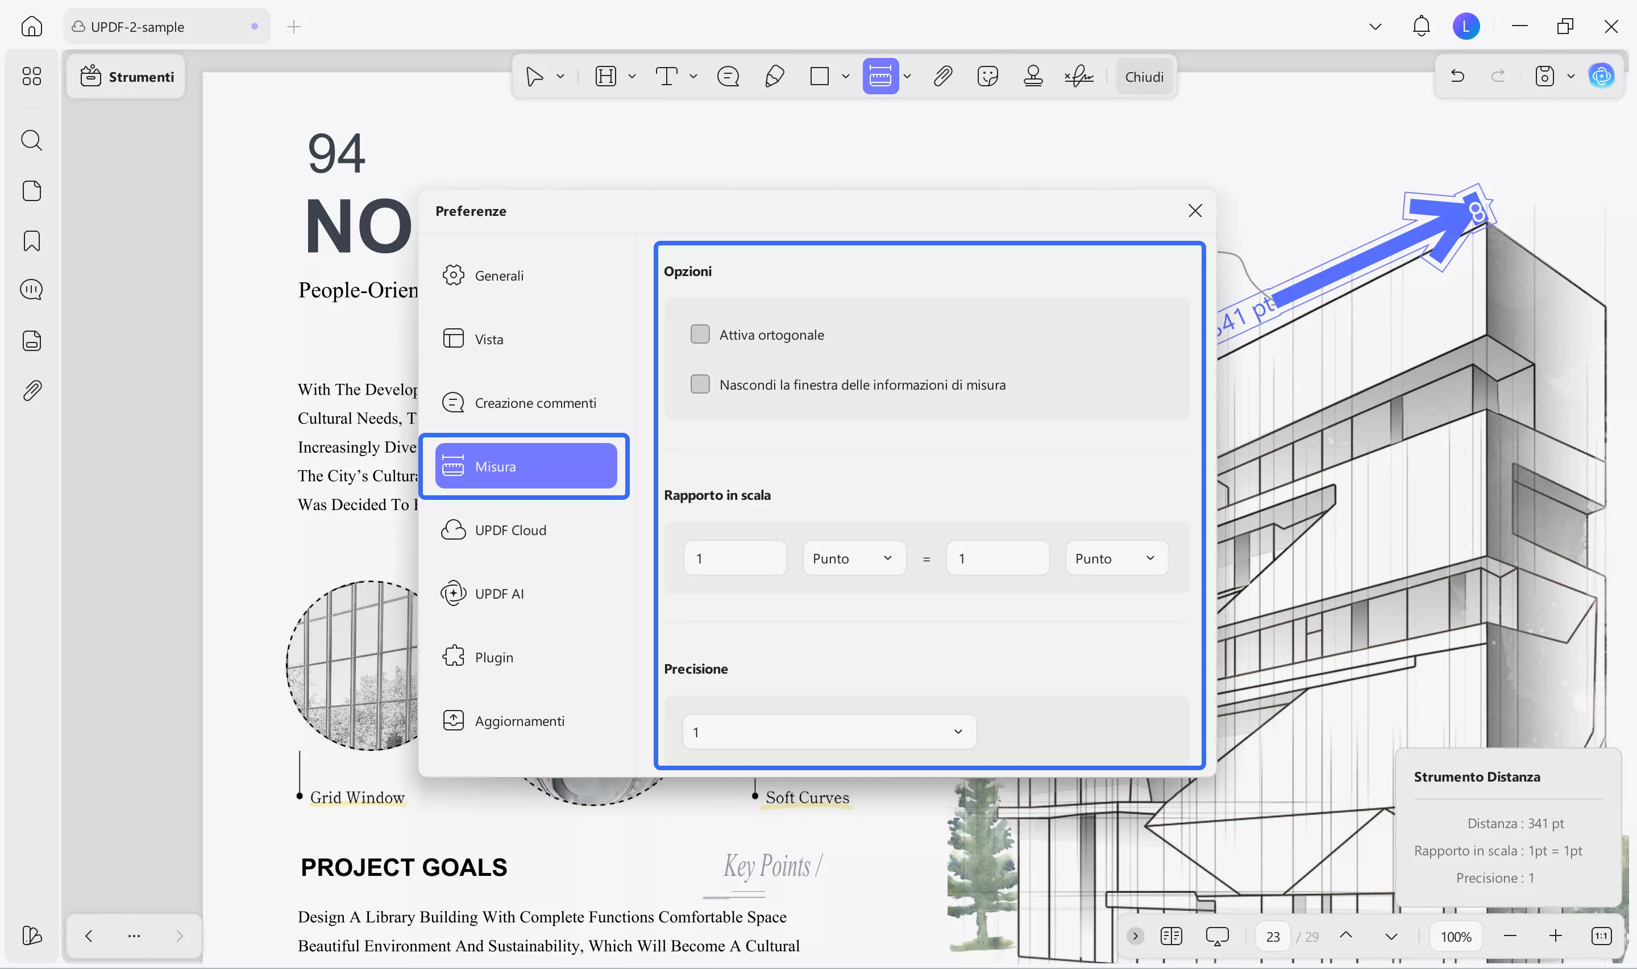
Task: Select the stamp tool
Action: click(x=1032, y=77)
